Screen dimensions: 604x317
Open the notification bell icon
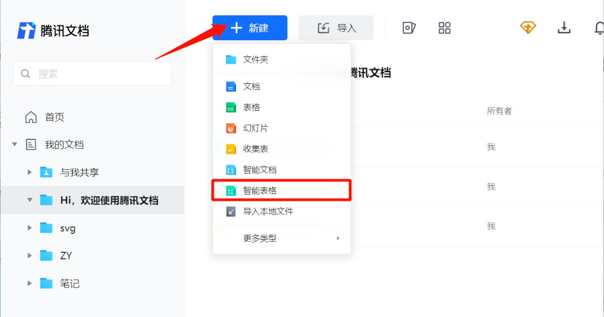(599, 28)
